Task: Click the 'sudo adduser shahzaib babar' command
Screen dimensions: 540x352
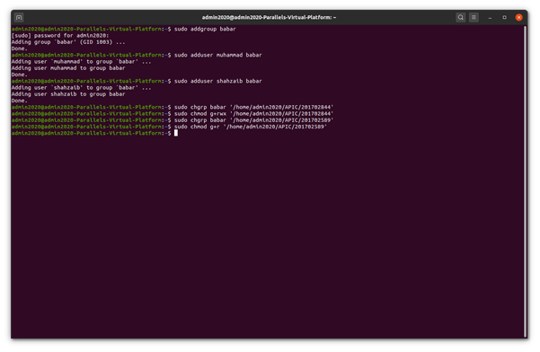Action: [x=218, y=81]
